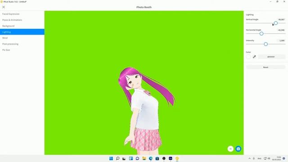Pick a color with the eyedropper icon
288x162 pixels.
click(x=254, y=57)
